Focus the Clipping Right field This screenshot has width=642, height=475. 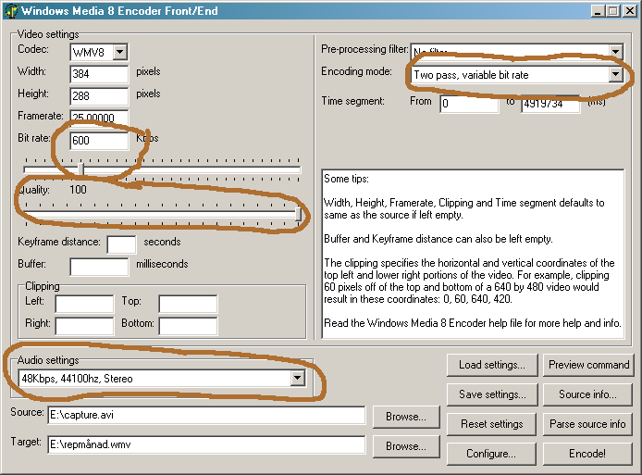pyautogui.click(x=84, y=326)
